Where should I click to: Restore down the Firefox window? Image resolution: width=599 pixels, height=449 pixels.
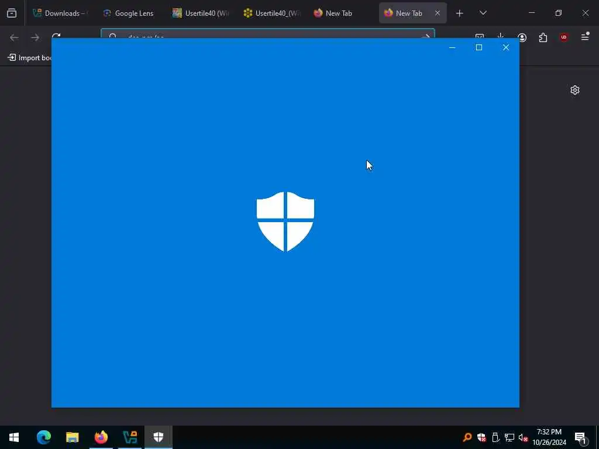(559, 13)
